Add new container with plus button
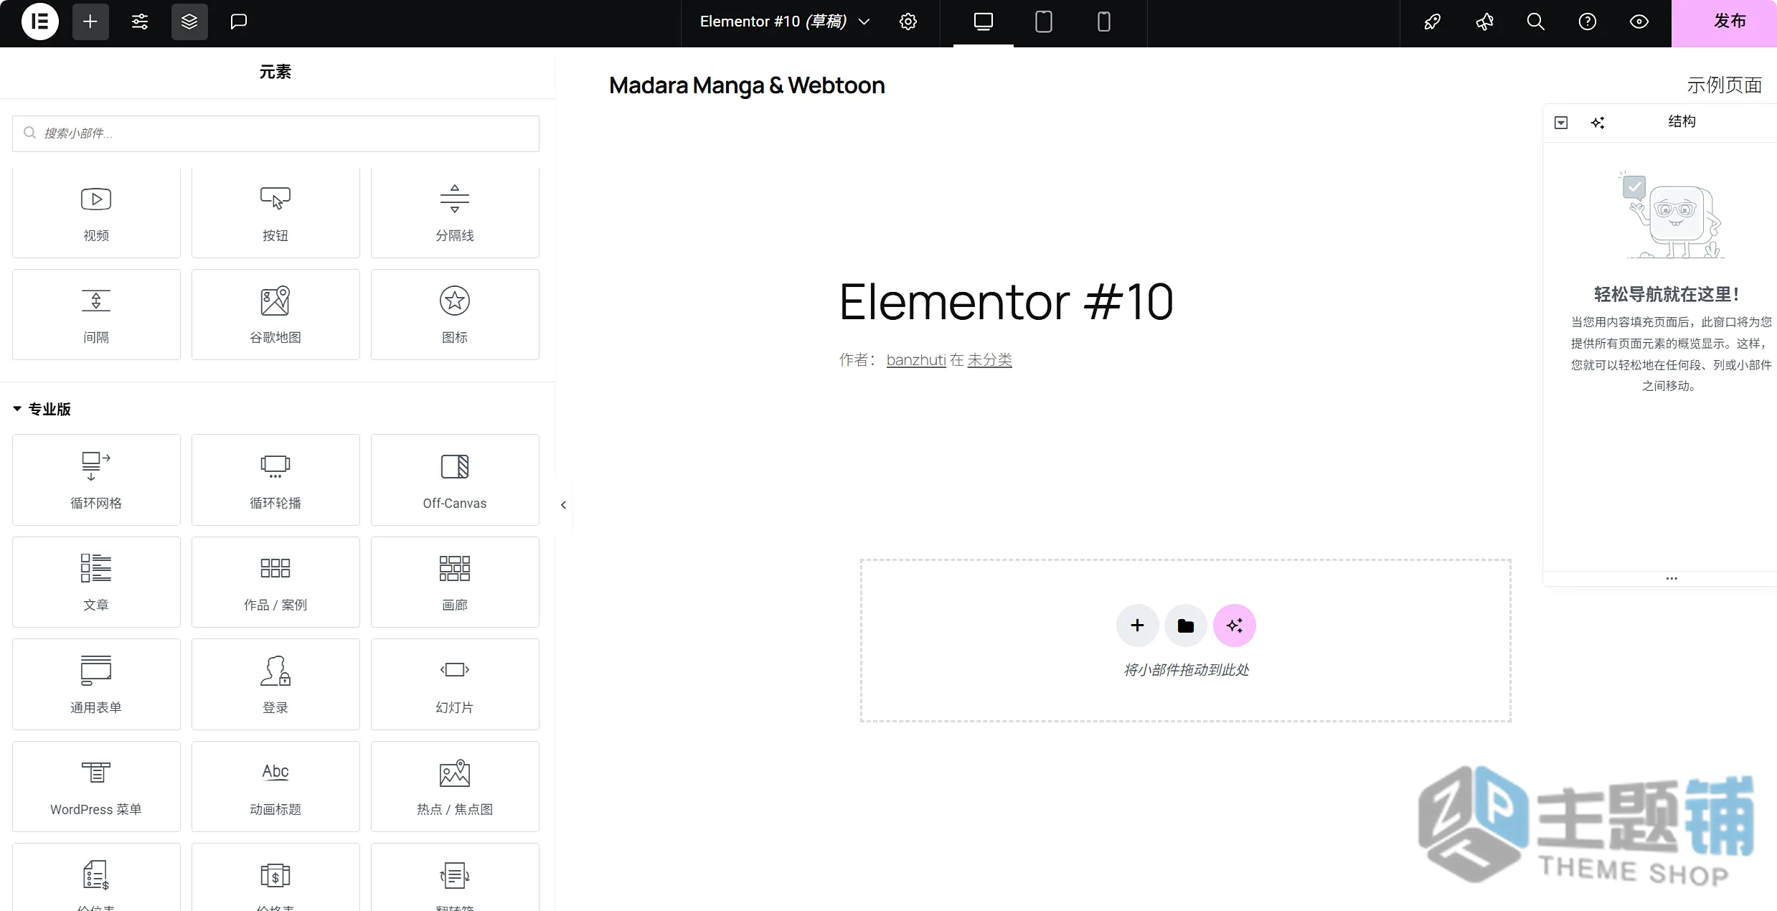This screenshot has height=911, width=1777. (x=1137, y=626)
